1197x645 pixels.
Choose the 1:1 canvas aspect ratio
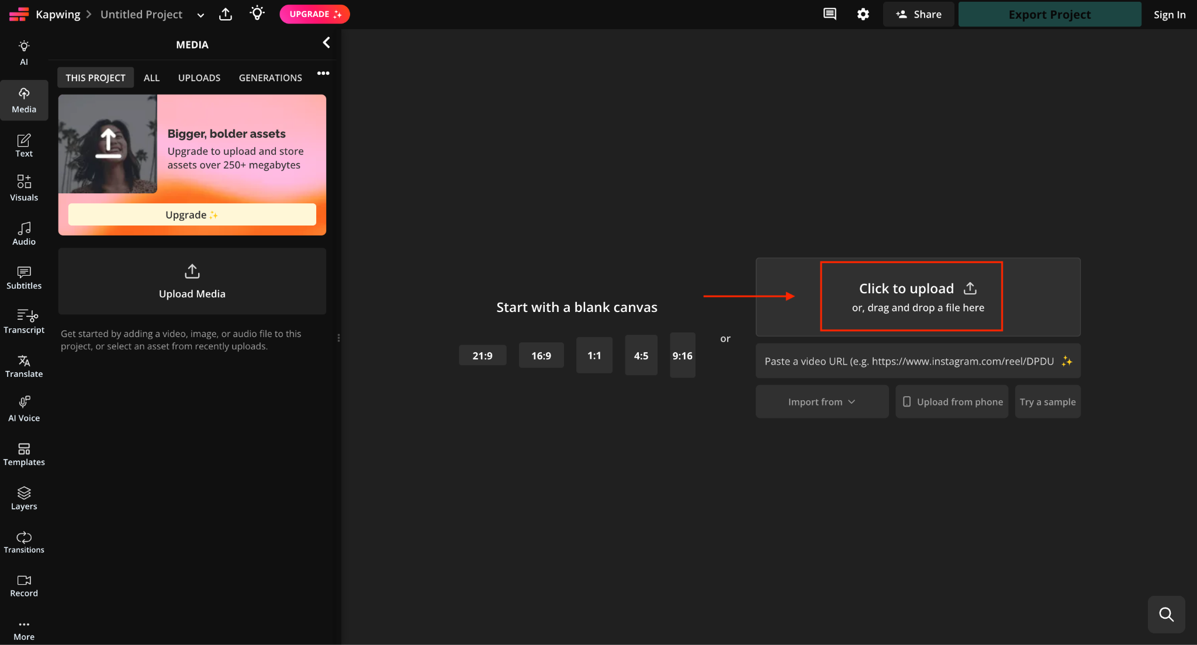[x=594, y=355]
